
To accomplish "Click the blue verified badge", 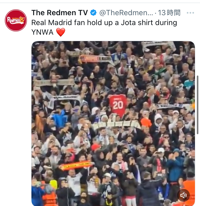I will click(x=93, y=13).
